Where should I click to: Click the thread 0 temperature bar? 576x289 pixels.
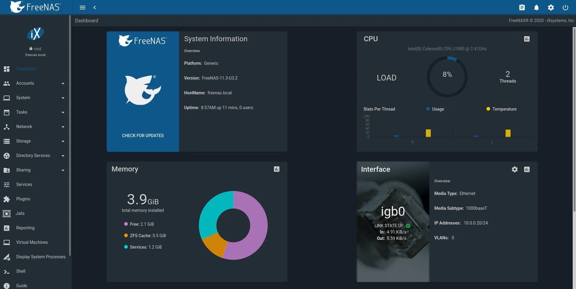pyautogui.click(x=428, y=133)
